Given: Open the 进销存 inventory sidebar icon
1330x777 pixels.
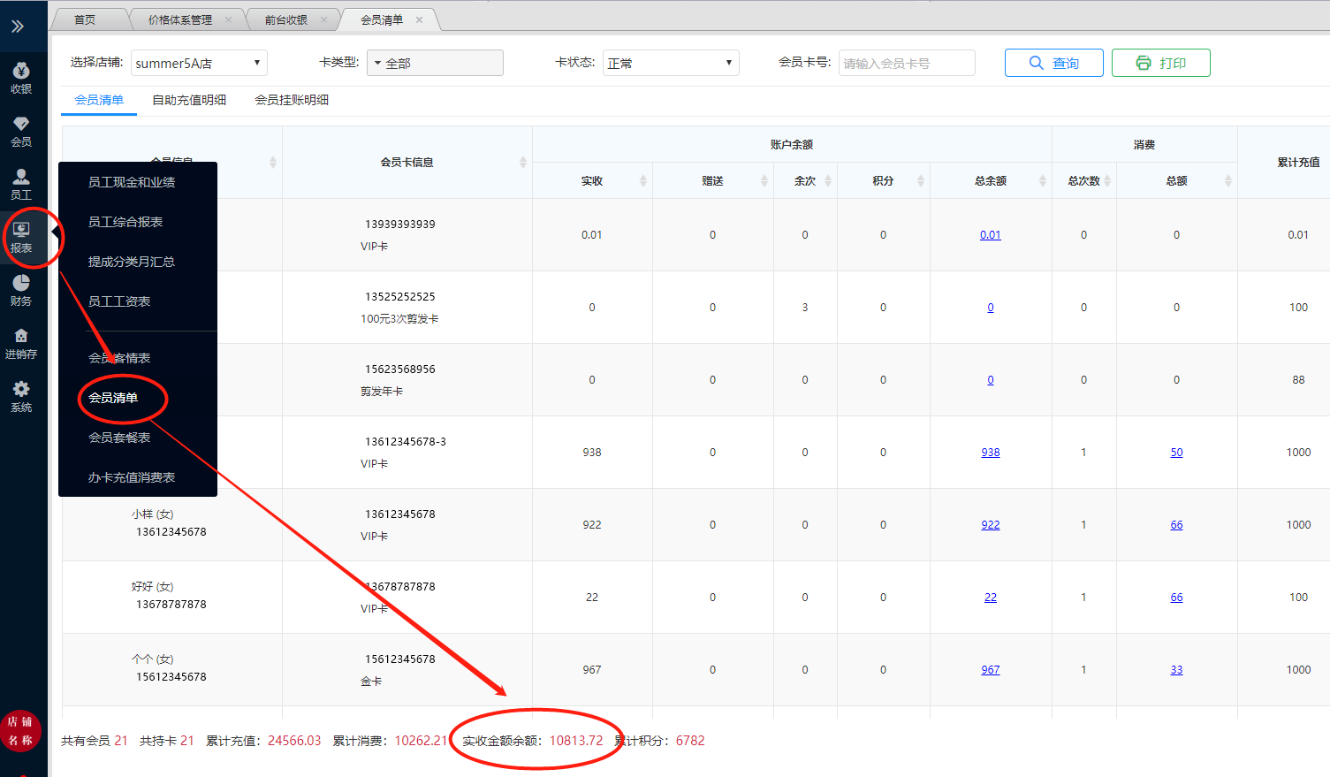Looking at the screenshot, I should pos(21,343).
